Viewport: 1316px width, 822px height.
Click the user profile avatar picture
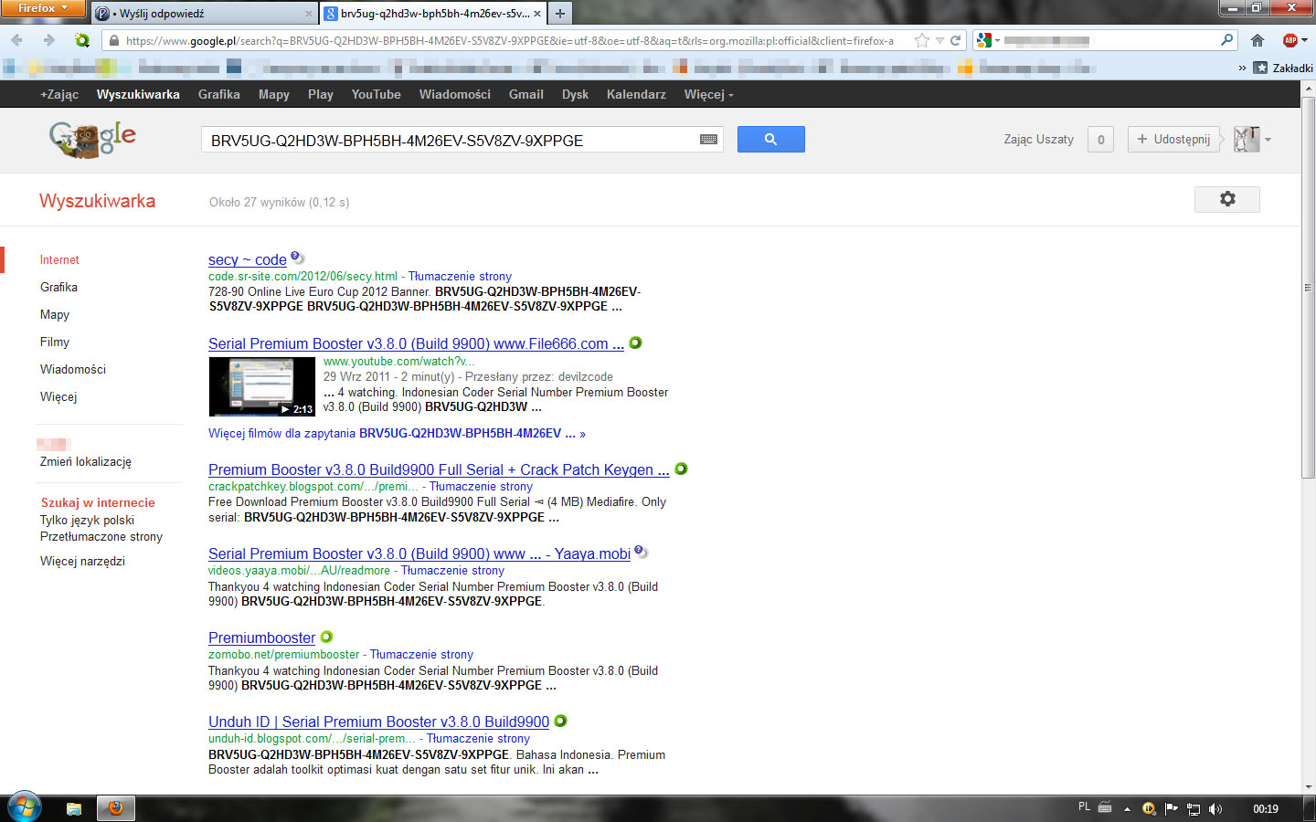[x=1247, y=139]
